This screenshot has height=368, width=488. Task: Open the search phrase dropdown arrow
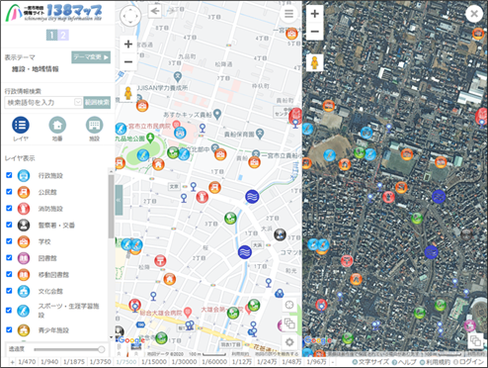78,102
